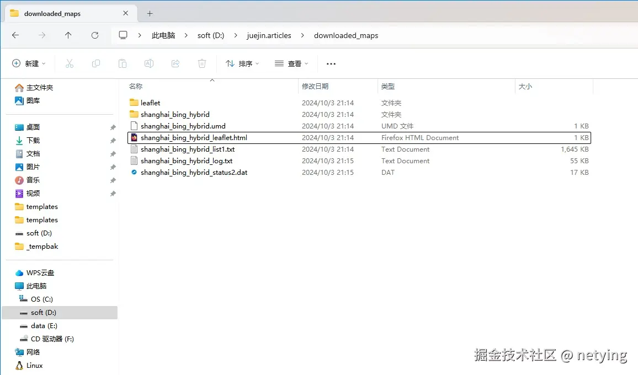Image resolution: width=638 pixels, height=375 pixels.
Task: Open a new Explorer tab with the plus button
Action: coord(149,13)
